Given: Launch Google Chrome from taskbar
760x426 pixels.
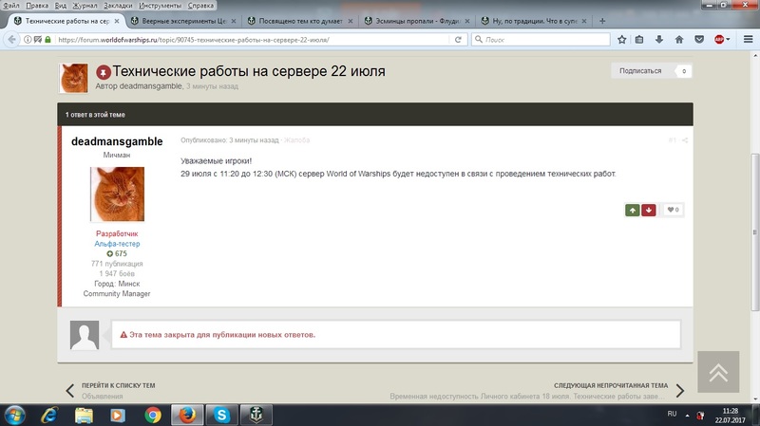Looking at the screenshot, I should tap(153, 415).
